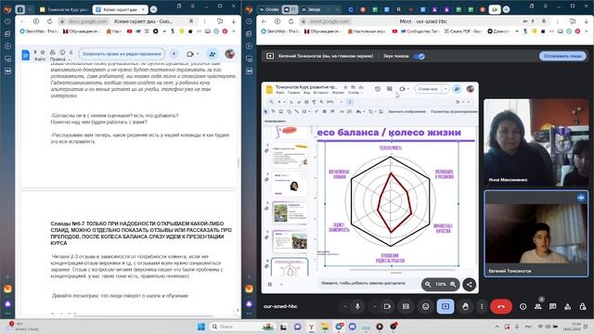594x334 pixels.
Task: Click Replace image in Slides toolbar
Action: pos(407,111)
